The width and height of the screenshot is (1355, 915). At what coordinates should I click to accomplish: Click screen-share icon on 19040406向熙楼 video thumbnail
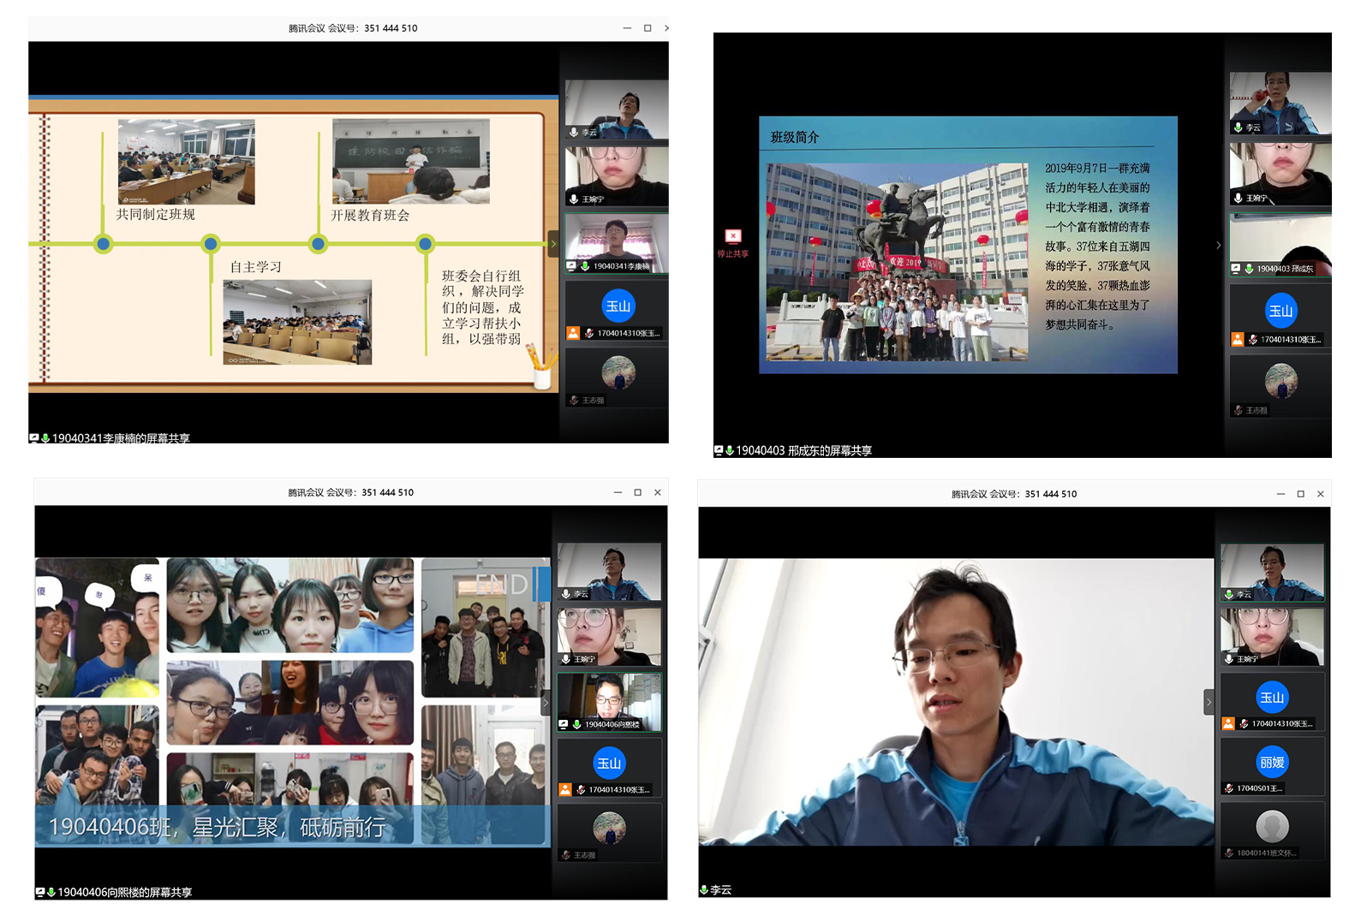coord(564,724)
